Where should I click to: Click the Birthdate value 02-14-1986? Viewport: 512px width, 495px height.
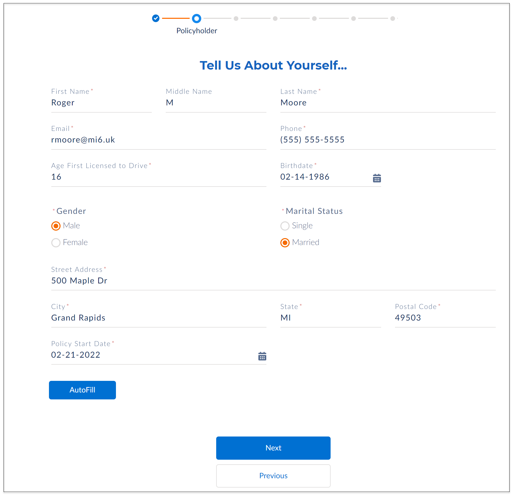[x=305, y=177]
